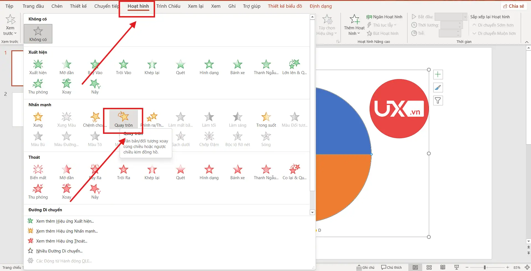
Task: Open Xem thêm Hiệu ứng Nhấn mạnh
Action: (67, 231)
